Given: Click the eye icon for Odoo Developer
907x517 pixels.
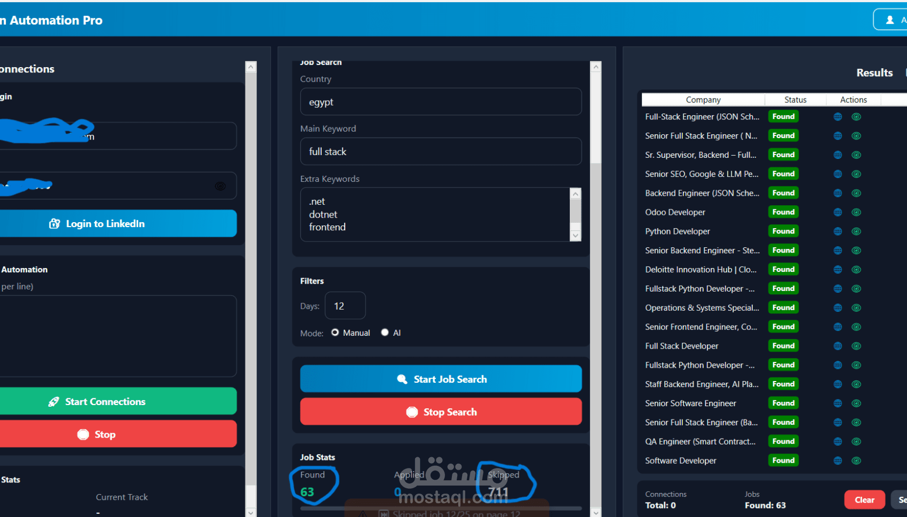Looking at the screenshot, I should click(856, 212).
